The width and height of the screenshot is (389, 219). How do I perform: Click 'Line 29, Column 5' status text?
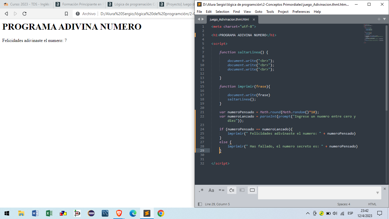[217, 204]
